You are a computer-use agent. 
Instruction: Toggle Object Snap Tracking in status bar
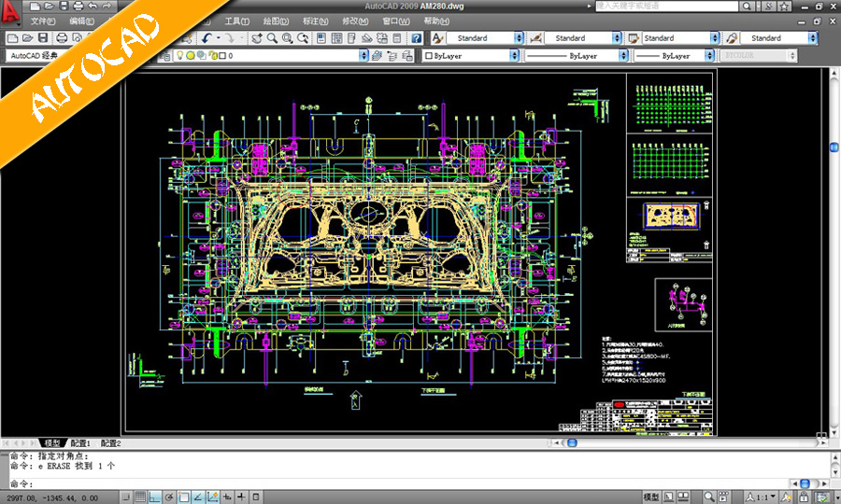(x=198, y=497)
